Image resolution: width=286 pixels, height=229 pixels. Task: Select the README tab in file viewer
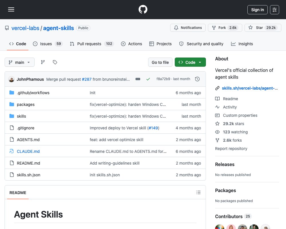(18, 193)
